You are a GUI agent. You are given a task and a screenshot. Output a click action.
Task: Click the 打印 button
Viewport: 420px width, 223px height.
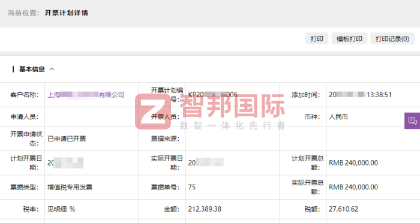(x=317, y=39)
